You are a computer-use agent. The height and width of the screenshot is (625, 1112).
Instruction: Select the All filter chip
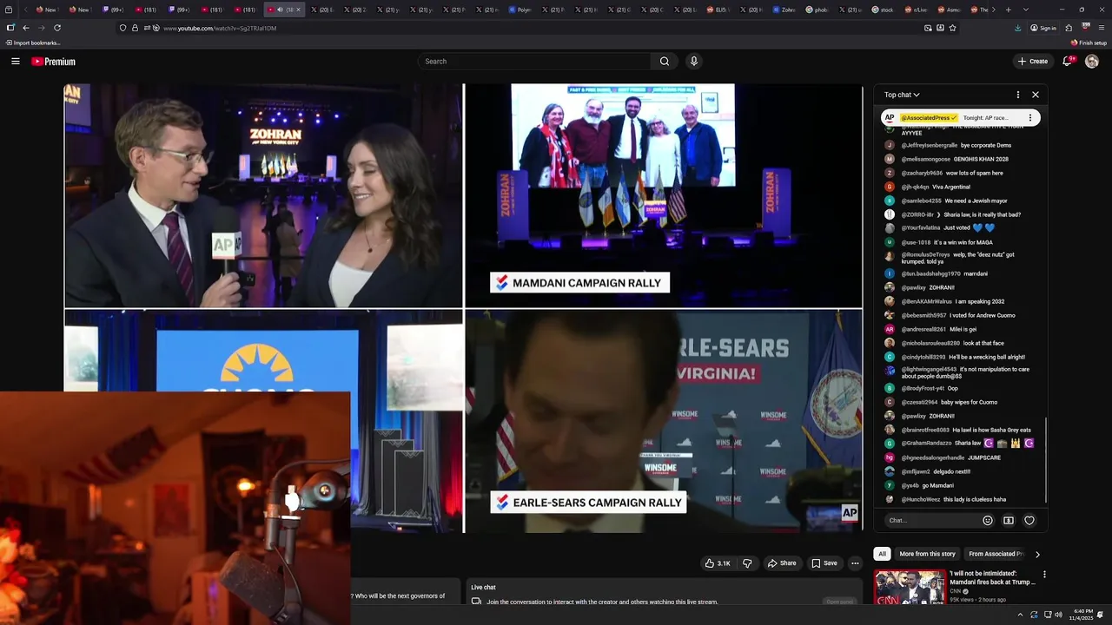pyautogui.click(x=882, y=554)
